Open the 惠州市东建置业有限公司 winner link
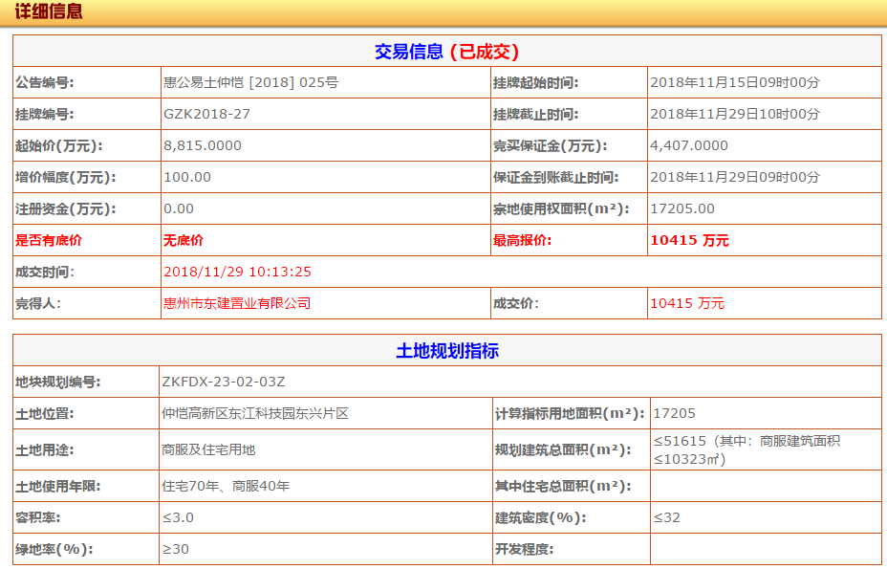Image resolution: width=887 pixels, height=569 pixels. (234, 303)
